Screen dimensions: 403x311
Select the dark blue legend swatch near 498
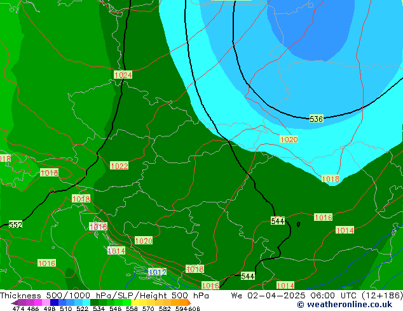click(55, 303)
